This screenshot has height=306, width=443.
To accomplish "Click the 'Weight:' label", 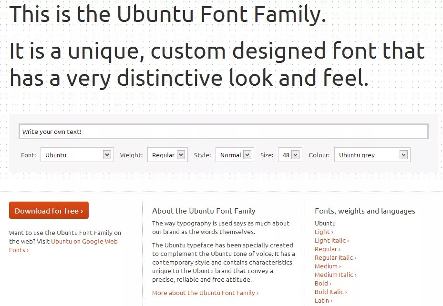I will tap(132, 155).
